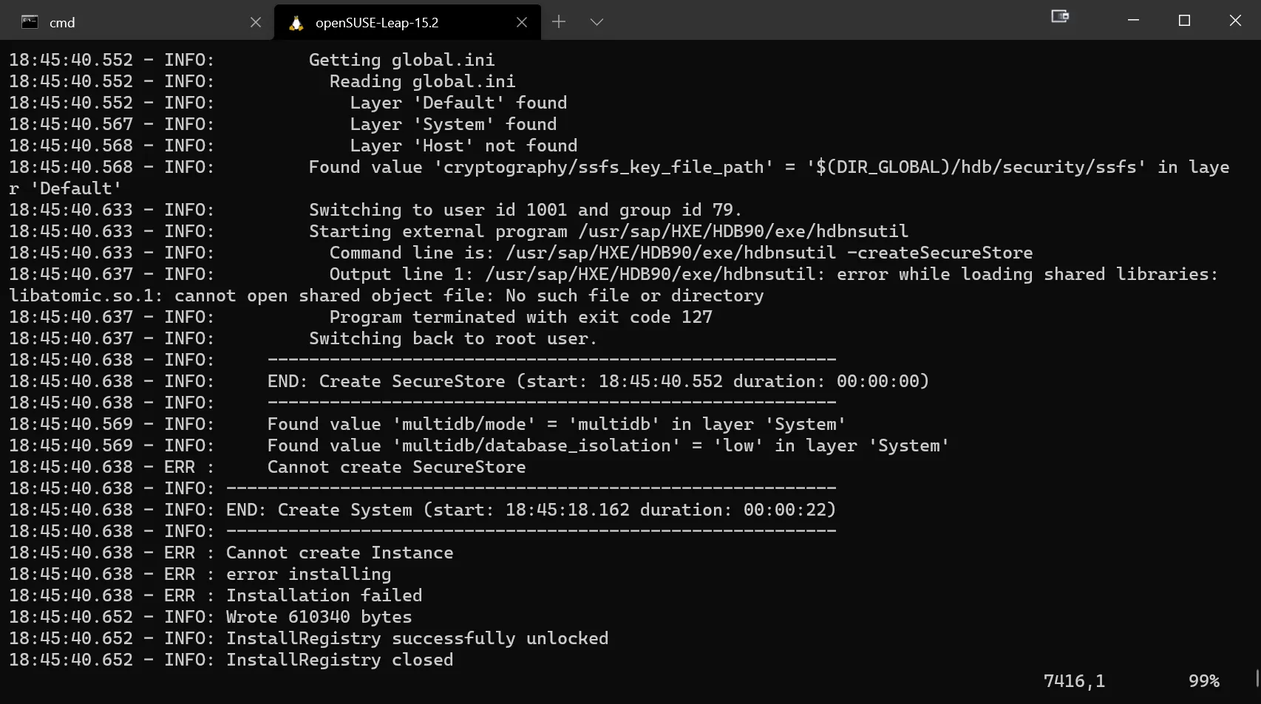Close the openSUSE-Leap-15.2 tab
Viewport: 1261px width, 704px height.
coord(522,22)
